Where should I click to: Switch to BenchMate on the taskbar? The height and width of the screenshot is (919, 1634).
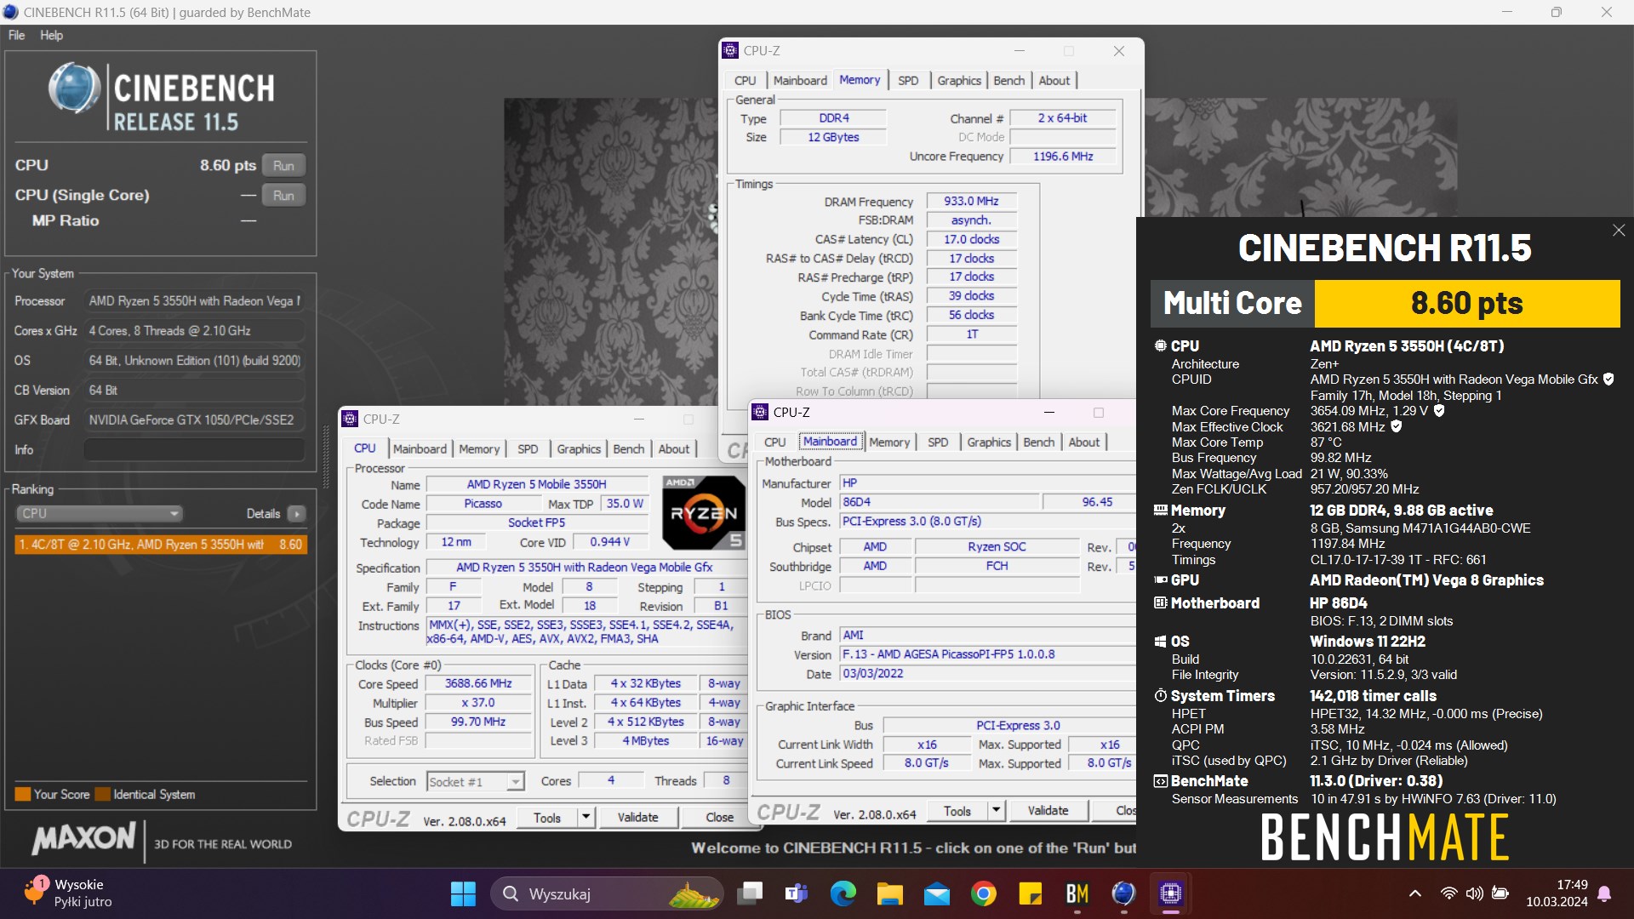click(x=1077, y=893)
